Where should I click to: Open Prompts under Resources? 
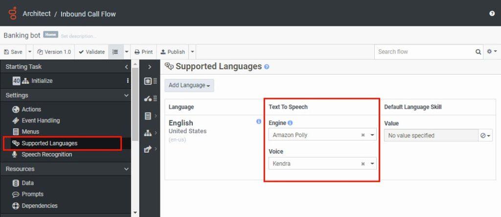[32, 194]
